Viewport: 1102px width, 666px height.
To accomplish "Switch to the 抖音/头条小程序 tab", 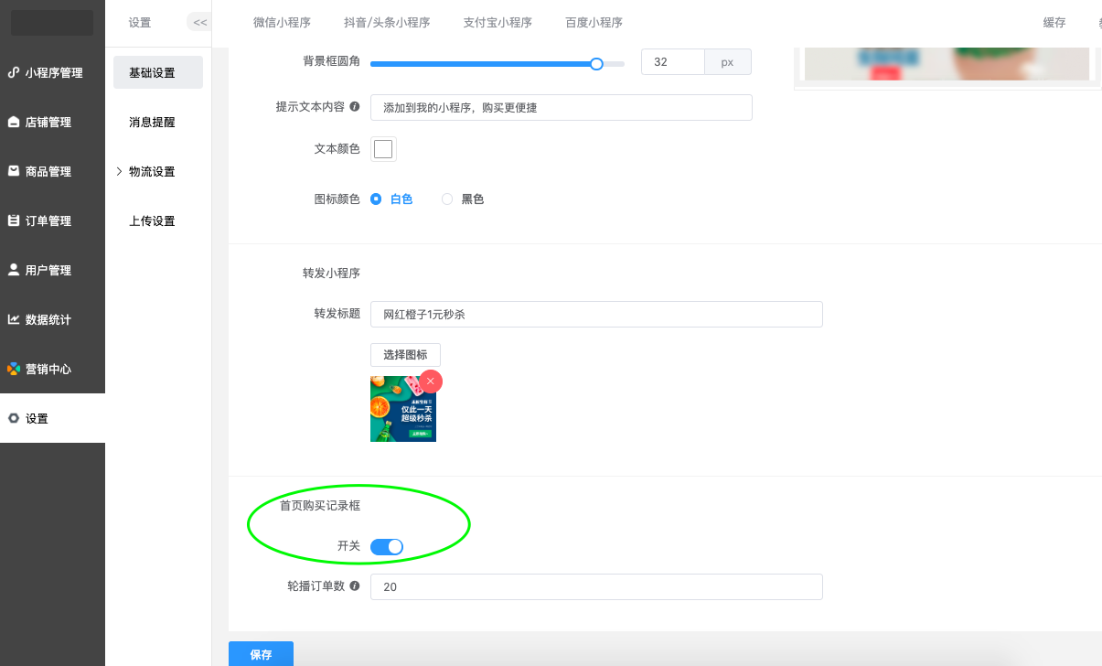I will pos(387,23).
